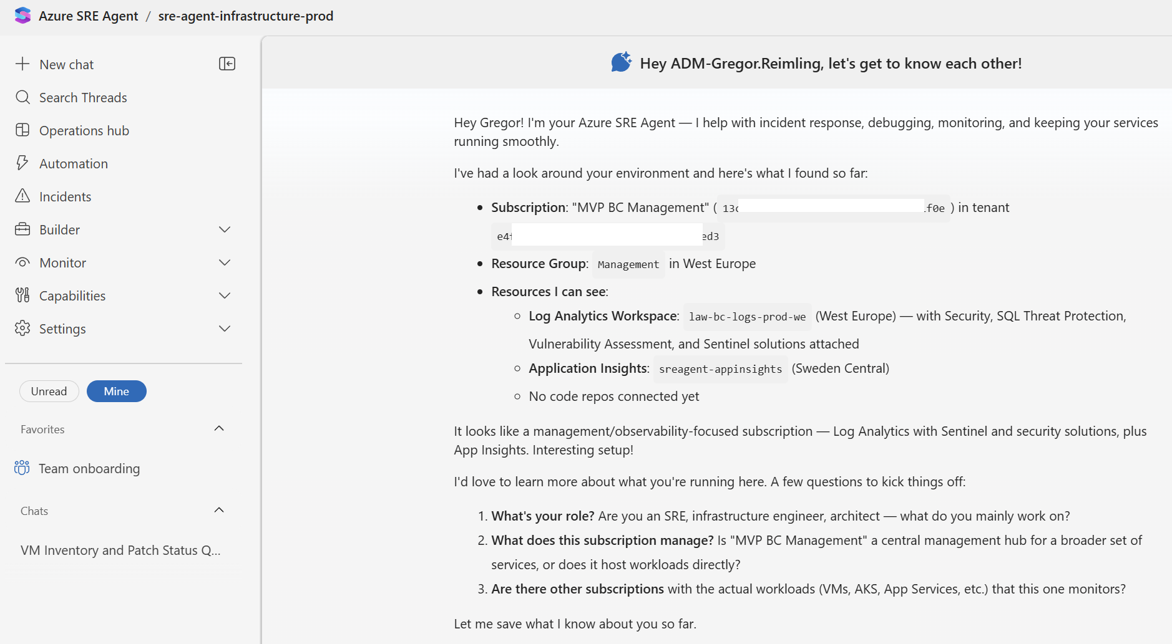Open VM Inventory and Patch Status chat

click(x=120, y=550)
